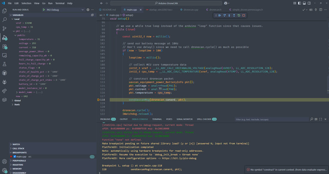Image resolution: width=329 pixels, height=174 pixels.
Task: Switch to the dronecan.cpp editor tab
Action: click(189, 10)
